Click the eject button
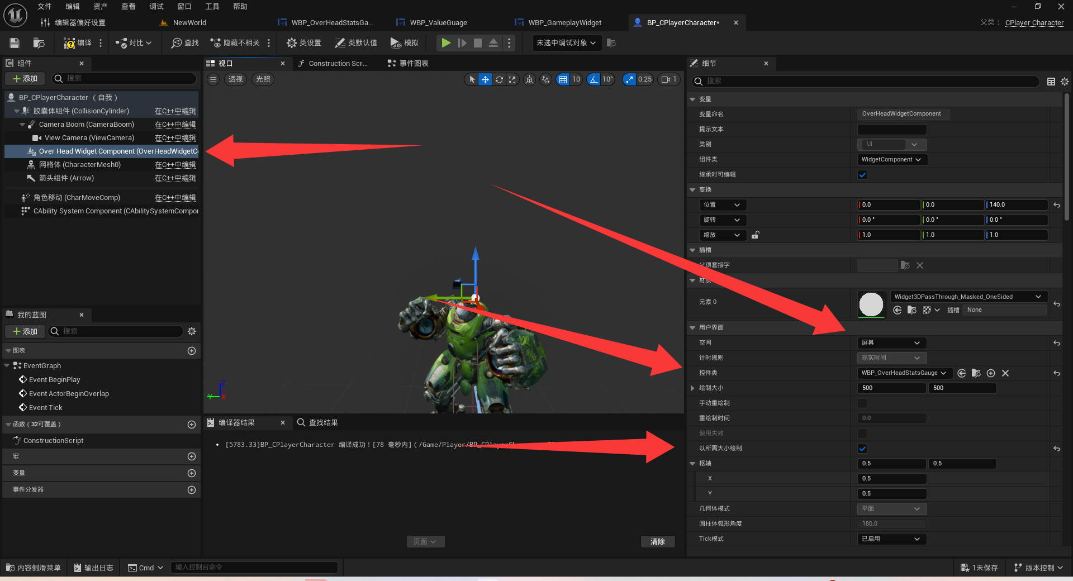The image size is (1073, 581). pos(493,43)
